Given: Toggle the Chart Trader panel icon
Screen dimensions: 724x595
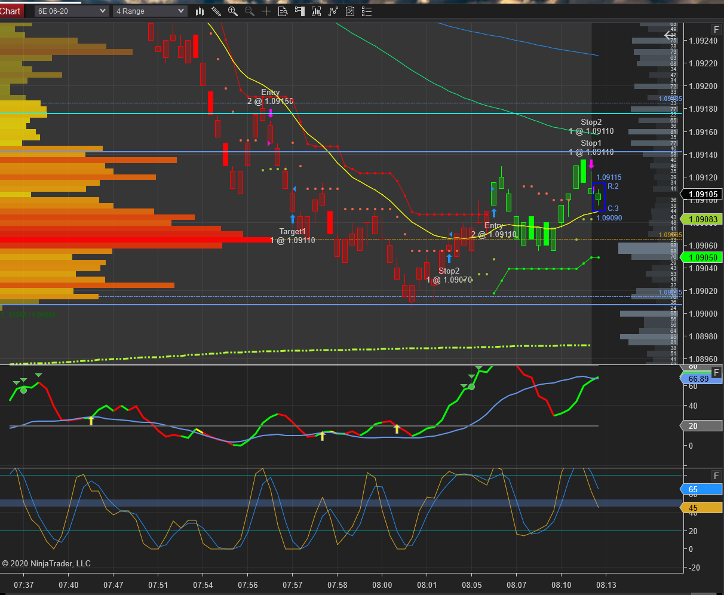Looking at the screenshot, I should [x=300, y=11].
